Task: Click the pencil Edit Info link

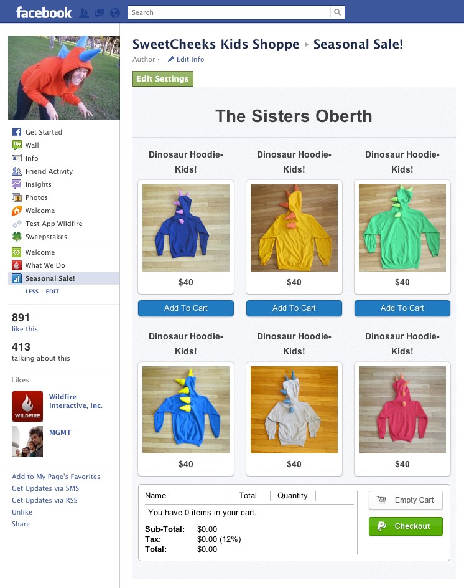Action: pyautogui.click(x=186, y=59)
